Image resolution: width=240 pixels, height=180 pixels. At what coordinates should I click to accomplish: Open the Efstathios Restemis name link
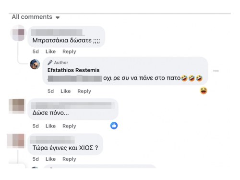coord(73,70)
